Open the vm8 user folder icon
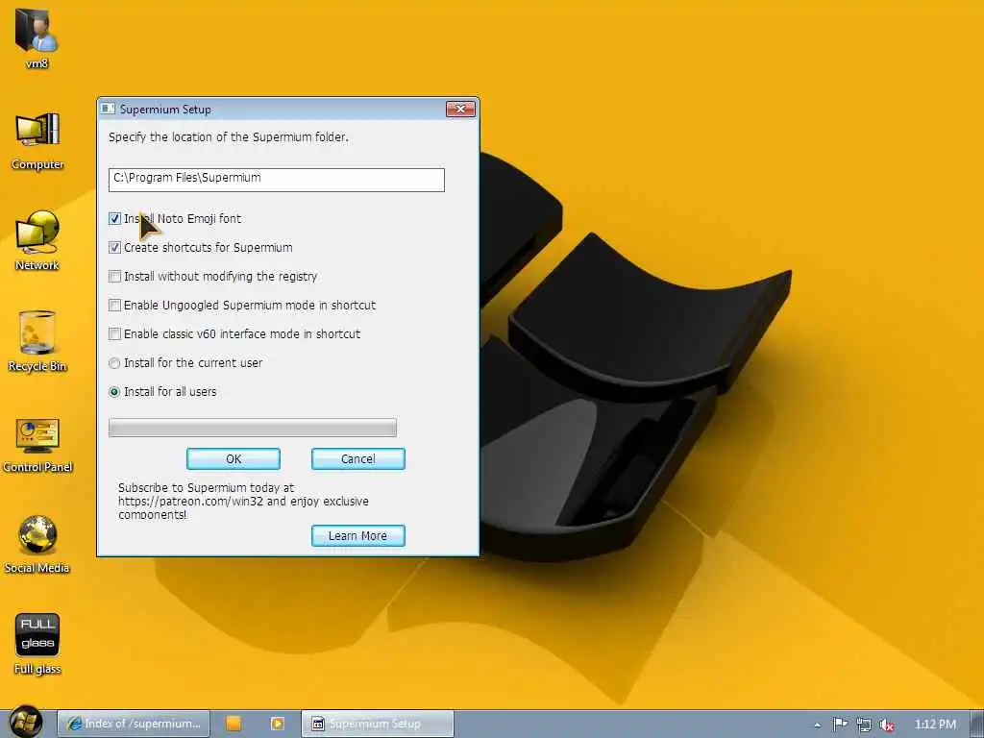The image size is (984, 738). pos(37,37)
